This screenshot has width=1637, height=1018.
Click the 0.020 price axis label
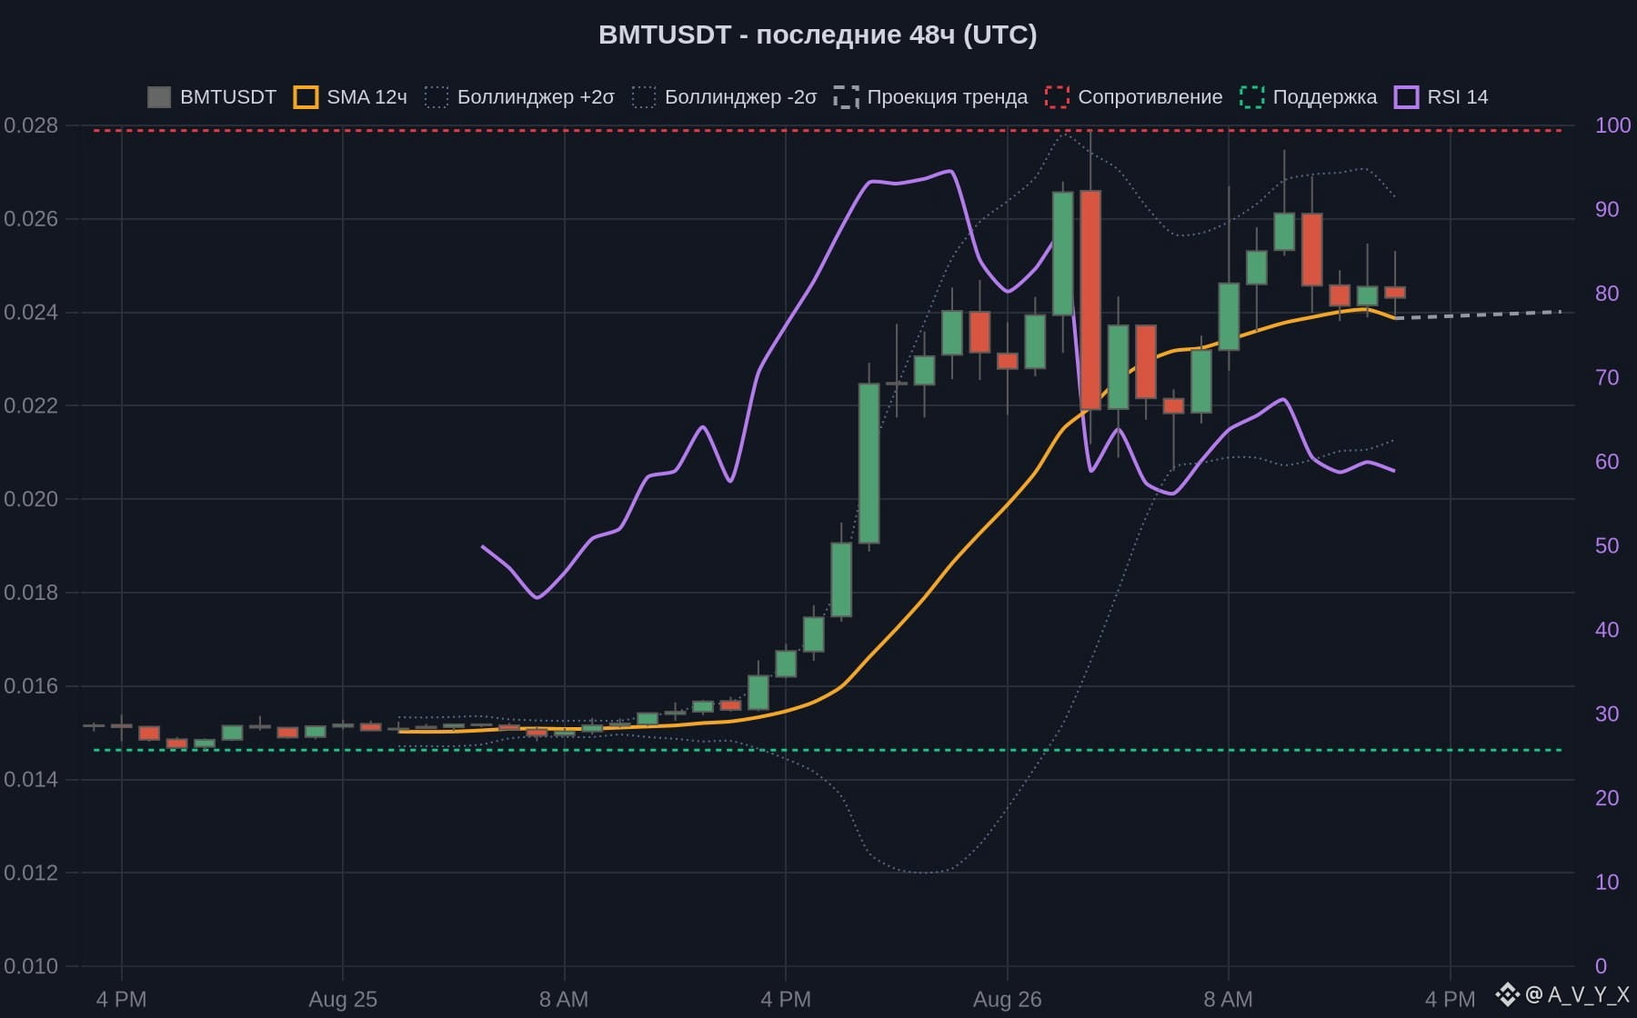click(x=31, y=499)
